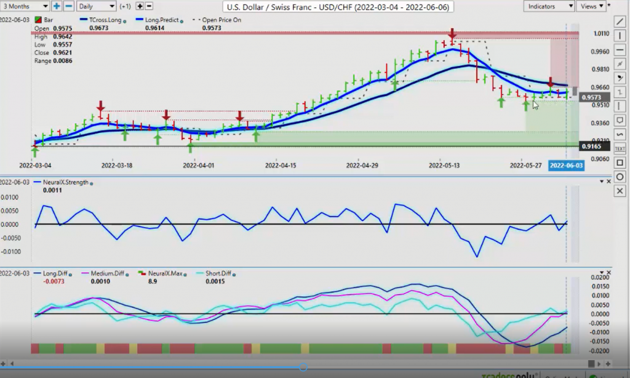The width and height of the screenshot is (630, 378).
Task: Click the highlighted 2022-06-03 date marker
Action: [x=566, y=165]
